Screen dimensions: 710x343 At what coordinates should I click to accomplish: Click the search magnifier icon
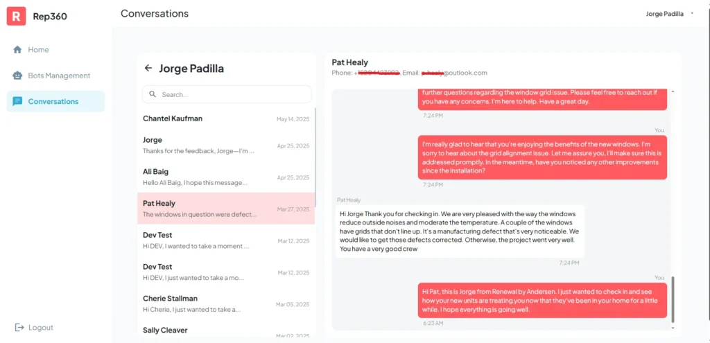coord(153,94)
